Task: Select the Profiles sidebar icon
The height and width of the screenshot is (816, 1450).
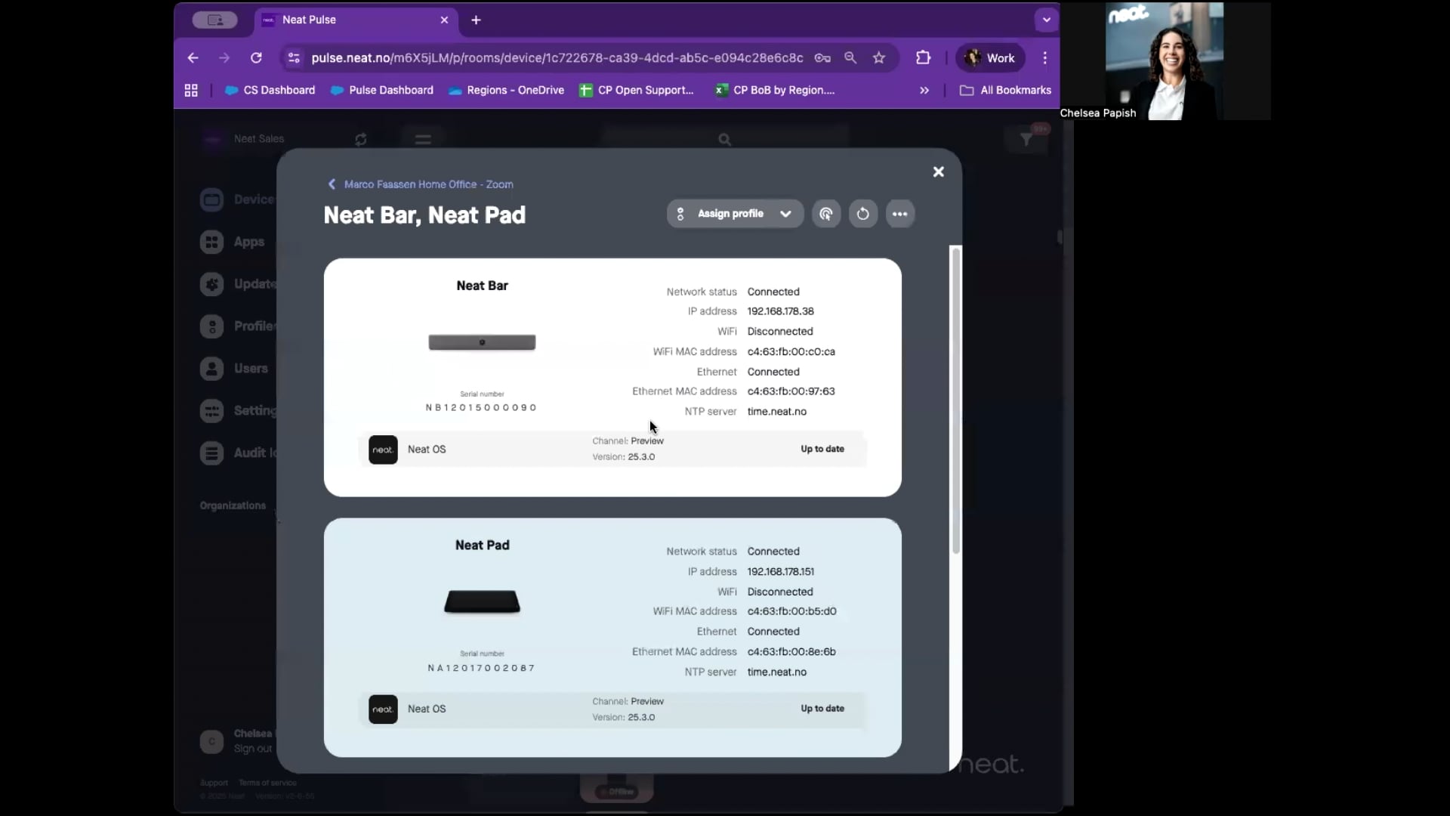Action: tap(212, 326)
